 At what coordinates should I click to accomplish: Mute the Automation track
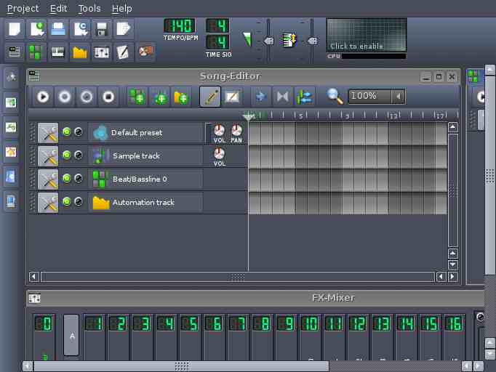point(67,202)
